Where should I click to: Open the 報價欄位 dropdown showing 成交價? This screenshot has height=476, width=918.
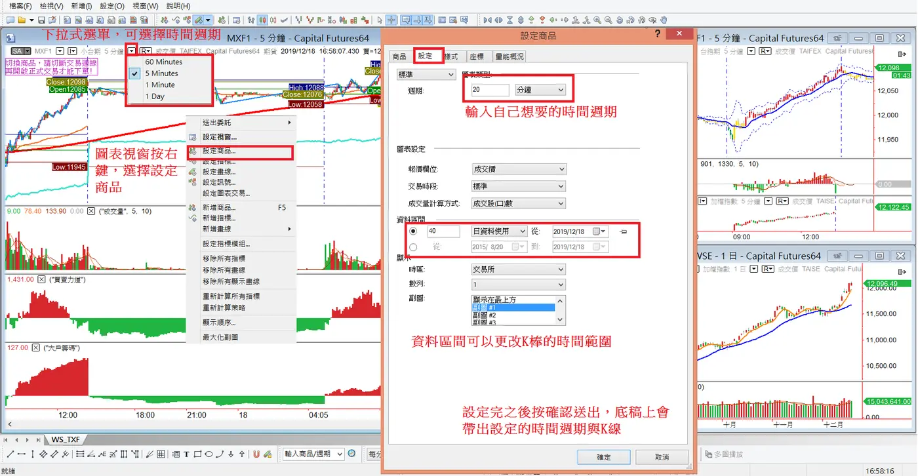point(519,169)
